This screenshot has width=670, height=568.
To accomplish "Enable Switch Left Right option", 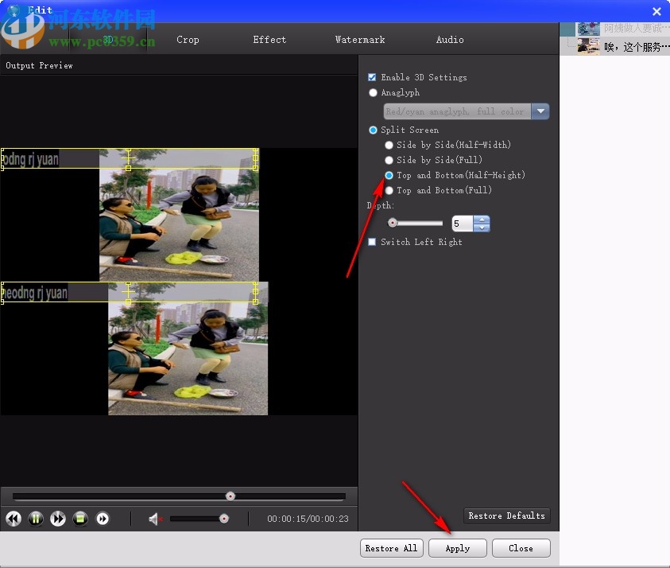I will (x=371, y=242).
